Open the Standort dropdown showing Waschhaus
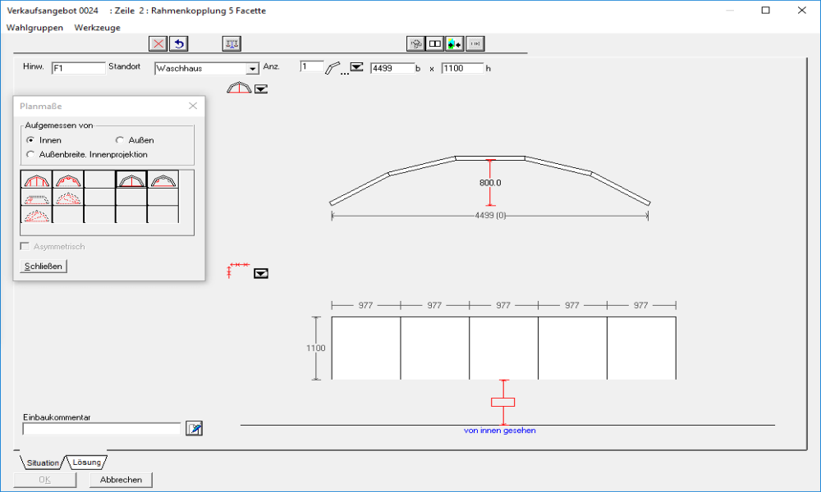Viewport: 821px width, 492px height. tap(252, 69)
